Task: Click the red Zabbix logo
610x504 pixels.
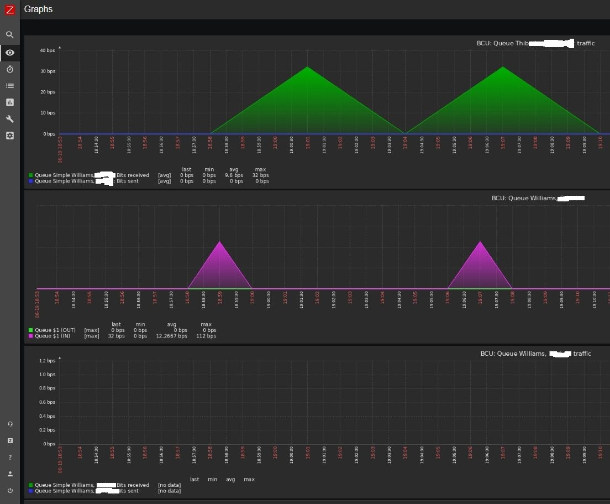Action: [x=10, y=9]
